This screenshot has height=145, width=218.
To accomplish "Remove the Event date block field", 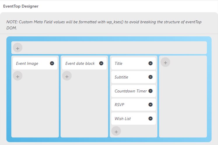I will point(101,63).
